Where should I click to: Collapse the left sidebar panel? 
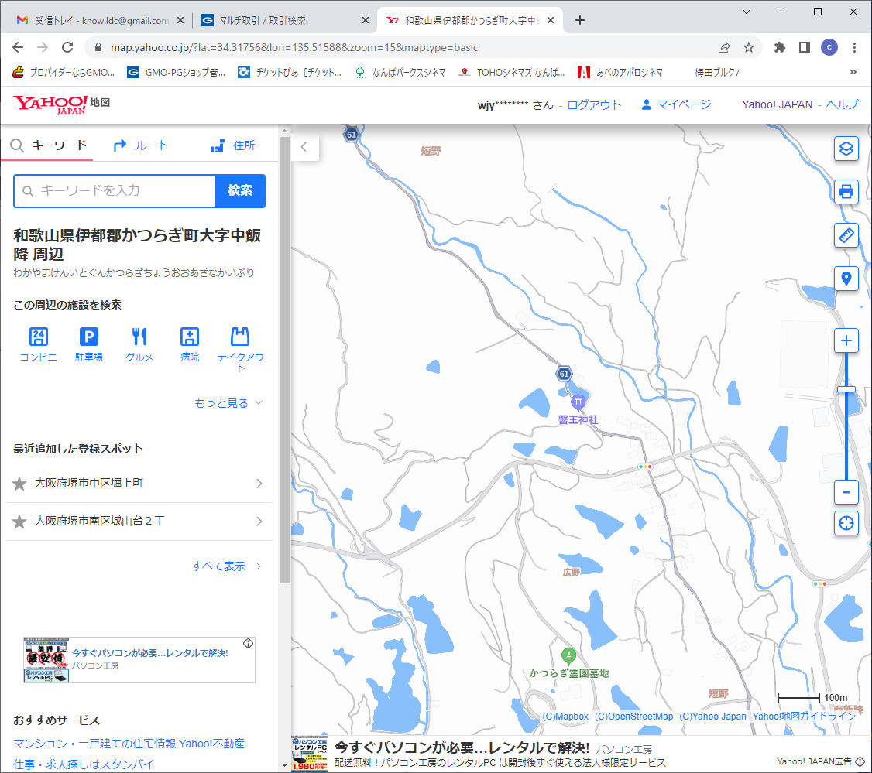(x=304, y=147)
